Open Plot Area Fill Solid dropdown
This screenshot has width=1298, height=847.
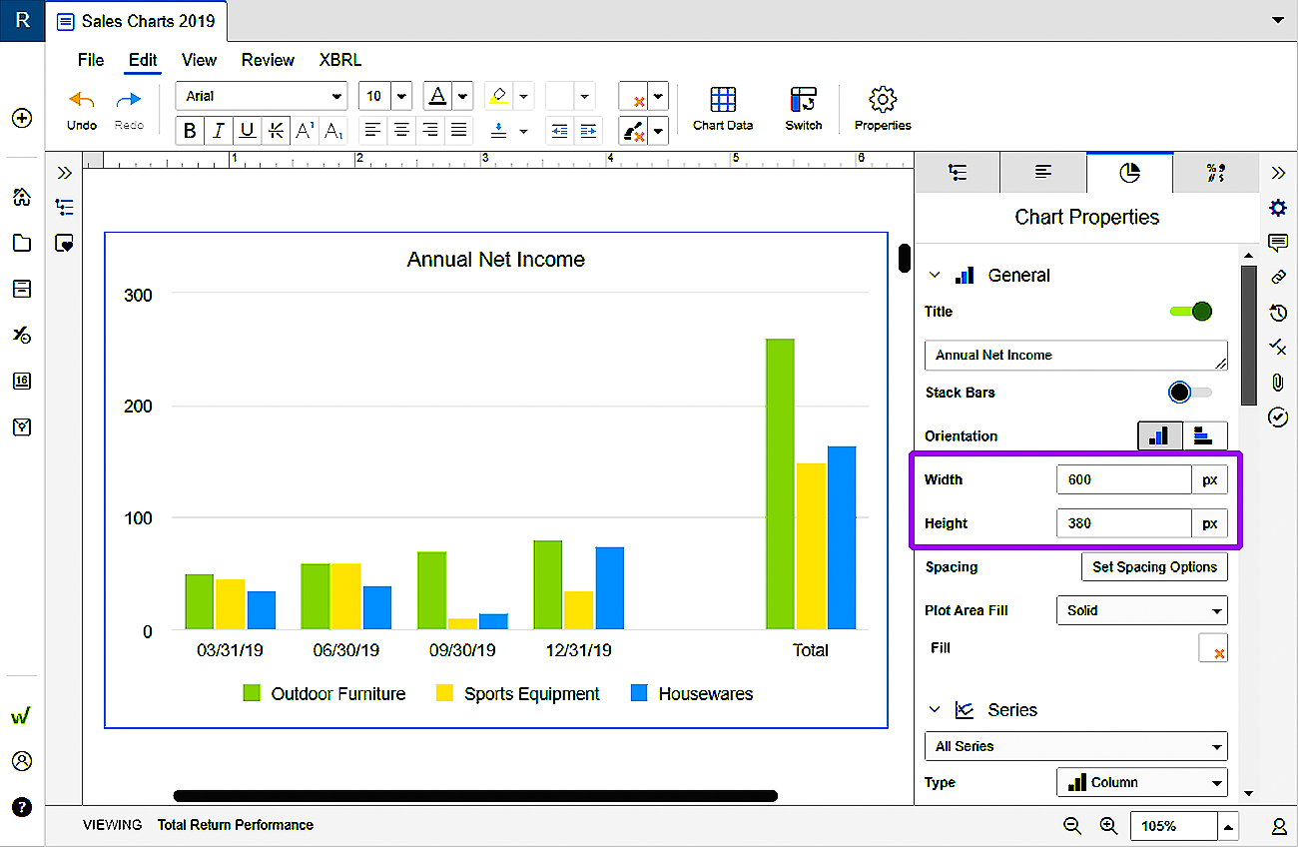[1142, 610]
